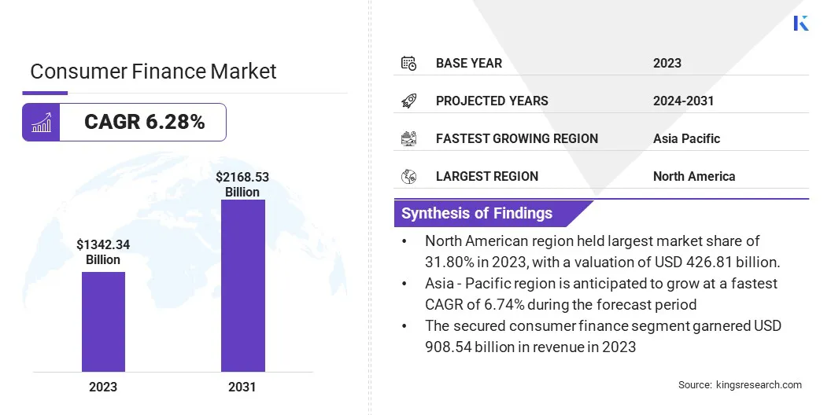The image size is (831, 415).
Task: Click the projected years rocket icon
Action: tap(408, 101)
